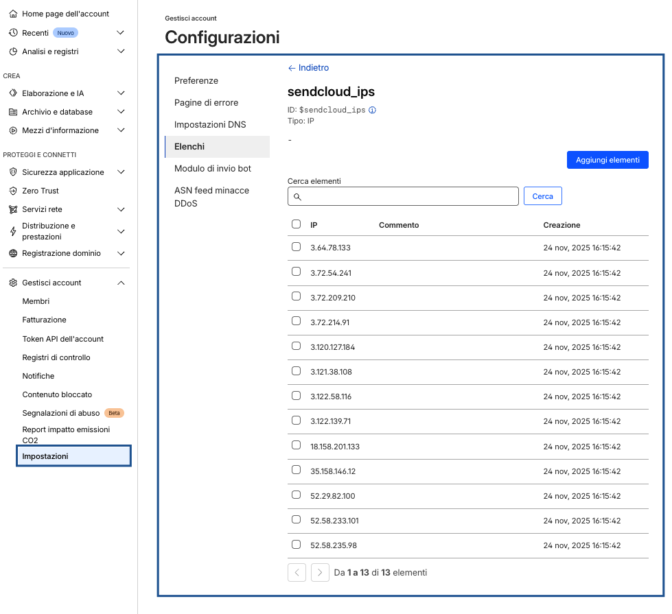
Task: Click the Analisi e registri chart icon
Action: coord(13,51)
